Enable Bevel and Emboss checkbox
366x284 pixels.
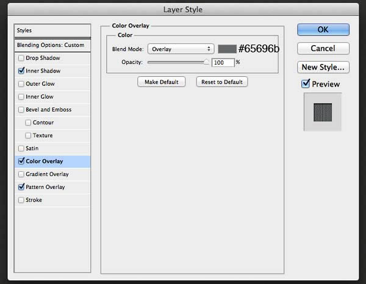21,110
